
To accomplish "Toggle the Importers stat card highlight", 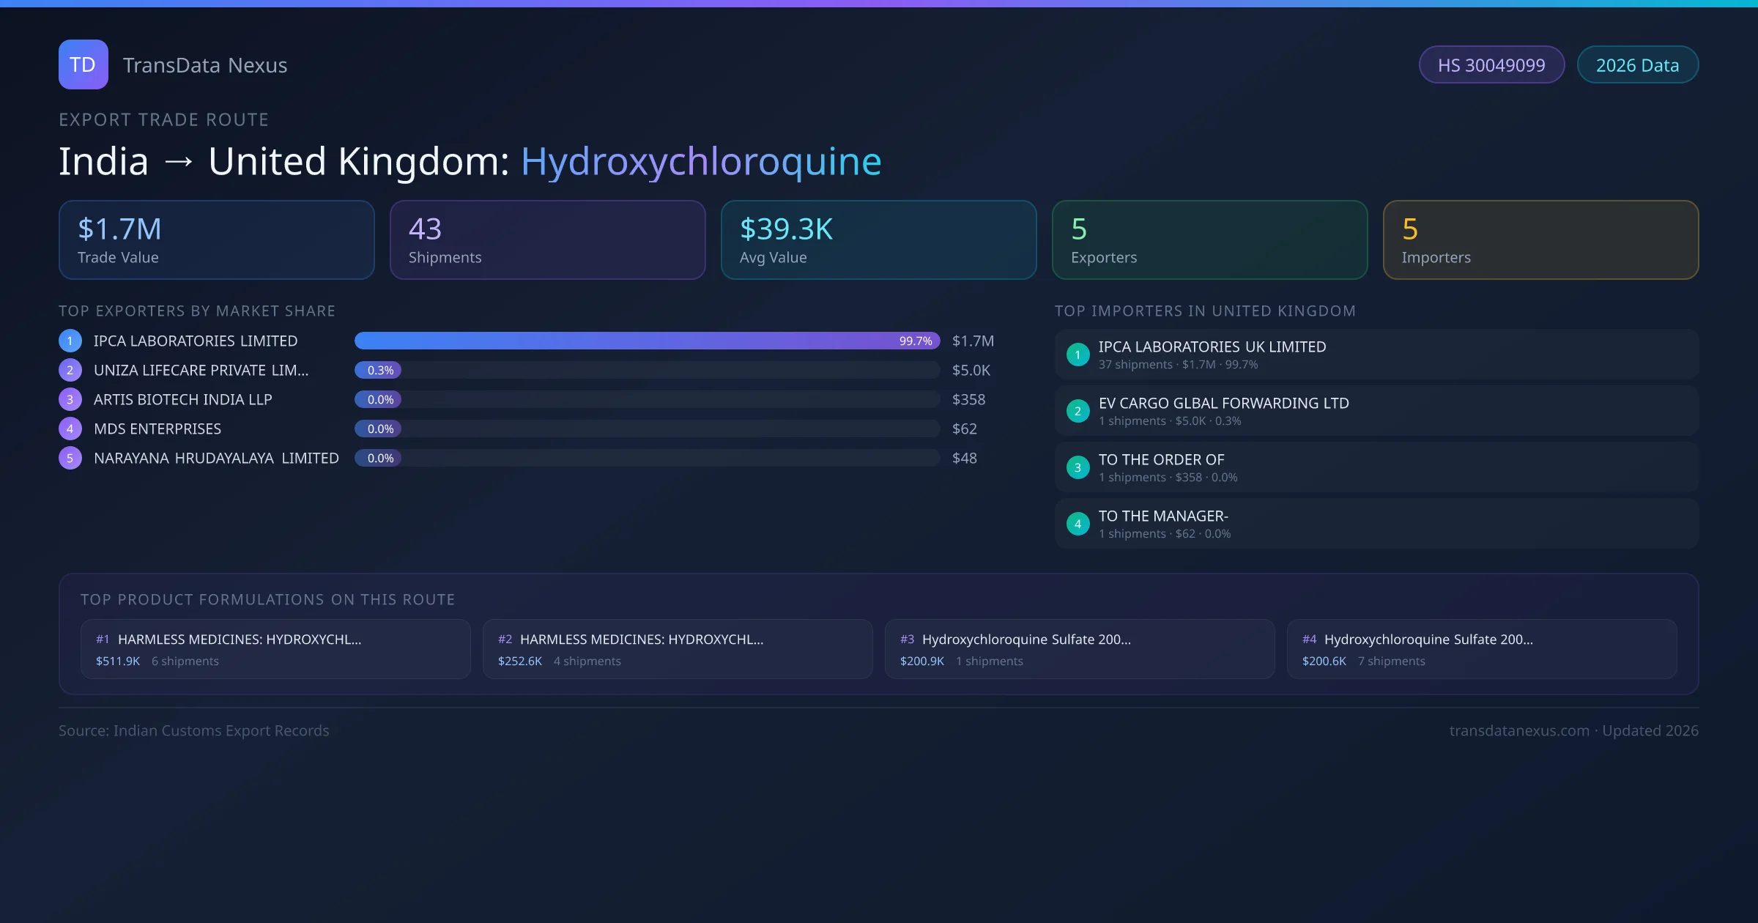I will click(x=1540, y=240).
